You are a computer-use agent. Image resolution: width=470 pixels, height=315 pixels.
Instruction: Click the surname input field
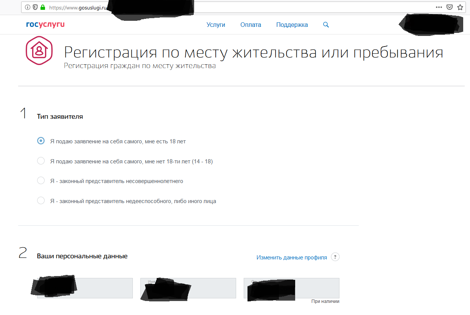(85, 288)
